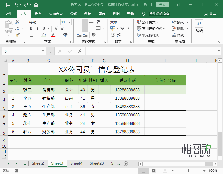Viewport: 223px width, 174px height.
Task: Click the 共享 share button
Action: 210,14
